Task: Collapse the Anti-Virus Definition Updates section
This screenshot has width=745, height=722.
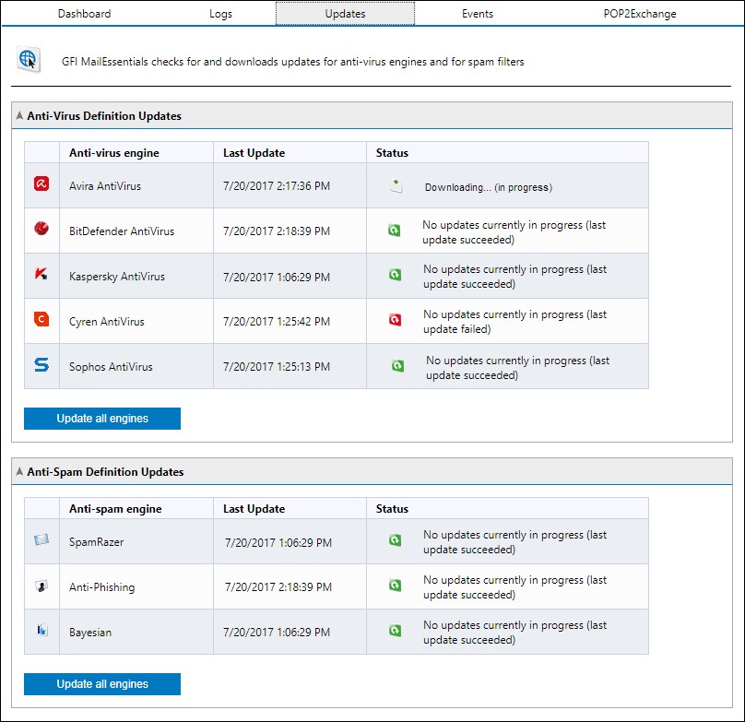Action: [x=19, y=115]
